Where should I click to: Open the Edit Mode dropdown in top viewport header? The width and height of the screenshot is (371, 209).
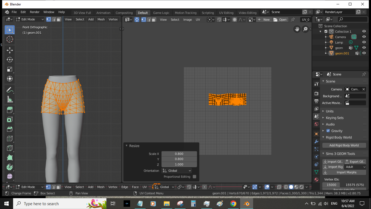[30, 19]
